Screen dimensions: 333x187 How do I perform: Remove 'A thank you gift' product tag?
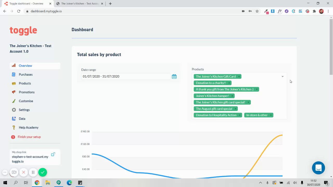[257, 89]
